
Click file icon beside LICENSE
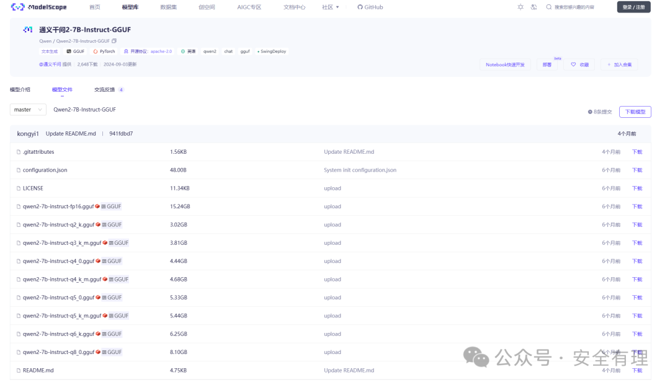[19, 188]
